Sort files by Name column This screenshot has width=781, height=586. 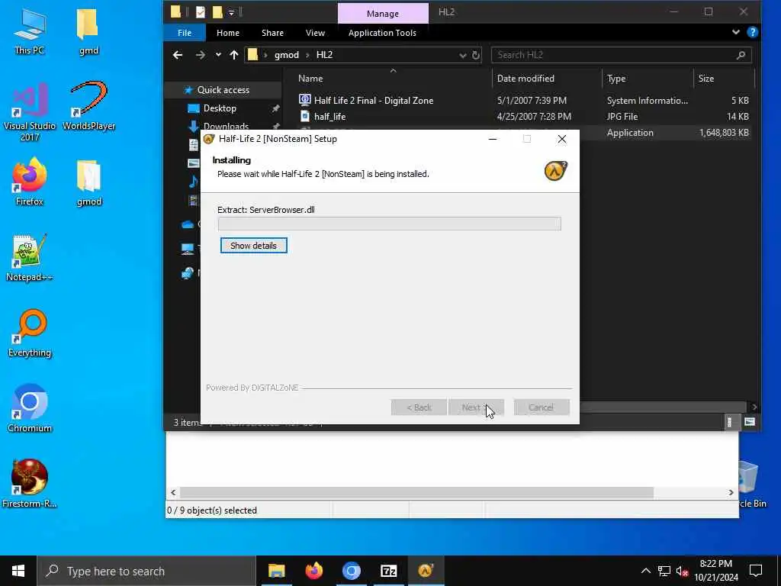(310, 79)
